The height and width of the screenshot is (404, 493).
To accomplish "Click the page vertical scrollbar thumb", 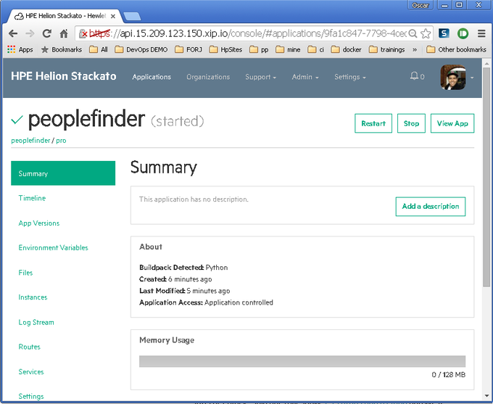I will coord(486,176).
